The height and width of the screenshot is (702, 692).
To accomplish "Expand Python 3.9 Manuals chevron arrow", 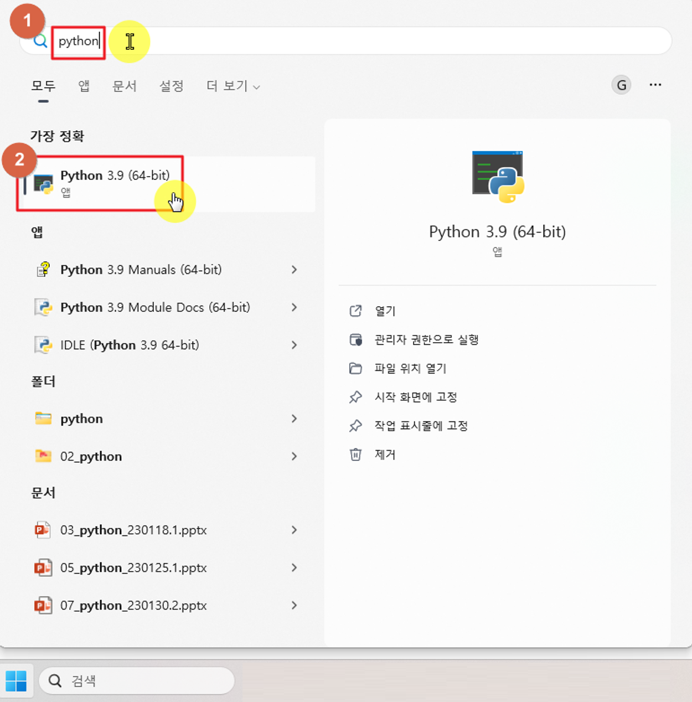I will click(x=294, y=270).
